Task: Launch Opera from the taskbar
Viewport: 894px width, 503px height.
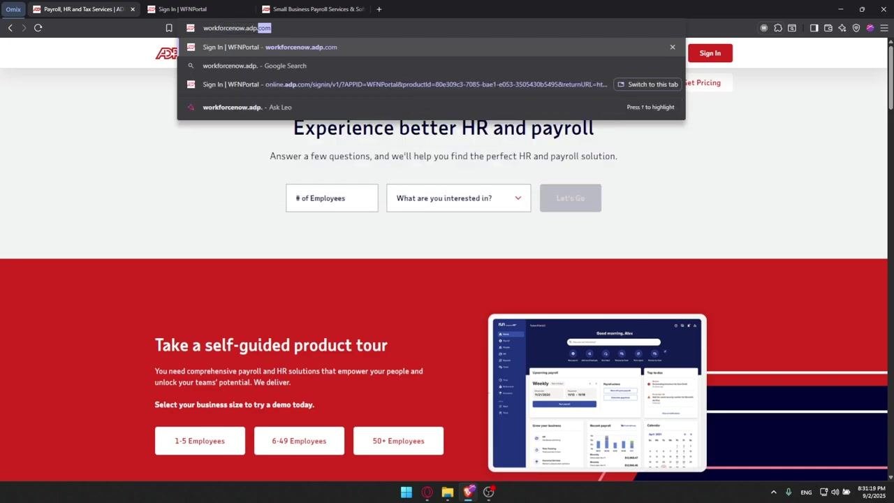Action: point(427,492)
